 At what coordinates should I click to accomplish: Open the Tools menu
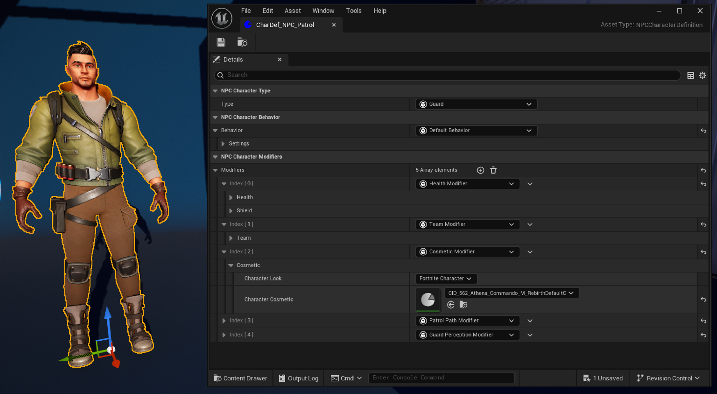click(354, 11)
